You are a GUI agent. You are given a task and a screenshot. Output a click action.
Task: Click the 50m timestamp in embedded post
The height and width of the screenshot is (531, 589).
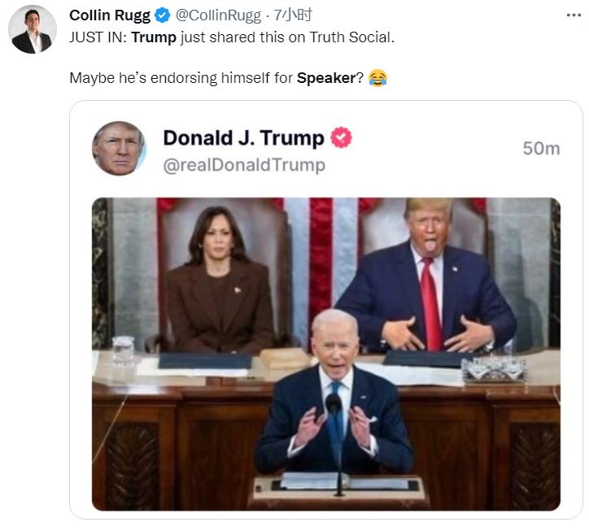coord(541,148)
